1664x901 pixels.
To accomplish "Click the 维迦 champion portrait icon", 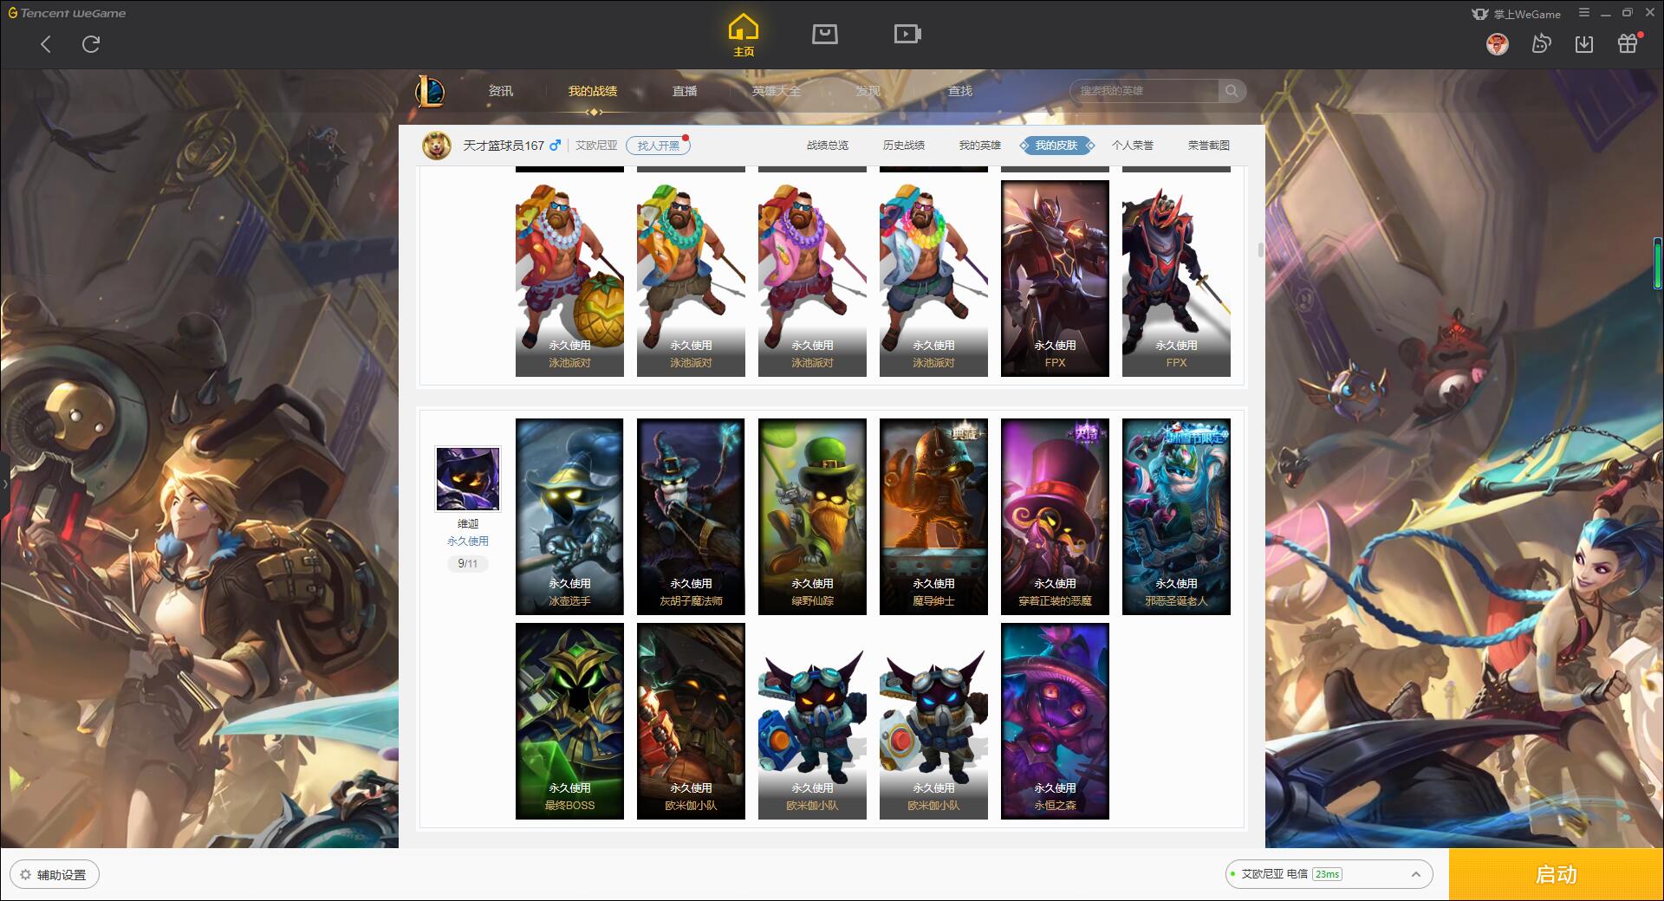I will click(468, 479).
